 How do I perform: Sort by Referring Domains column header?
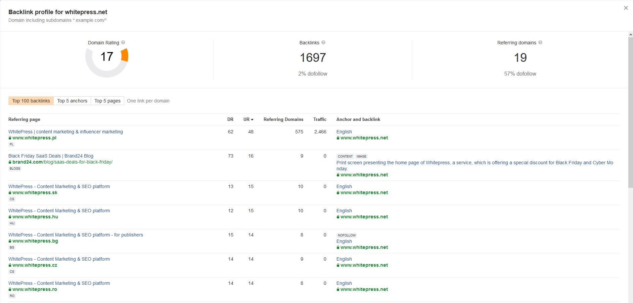[x=283, y=119]
